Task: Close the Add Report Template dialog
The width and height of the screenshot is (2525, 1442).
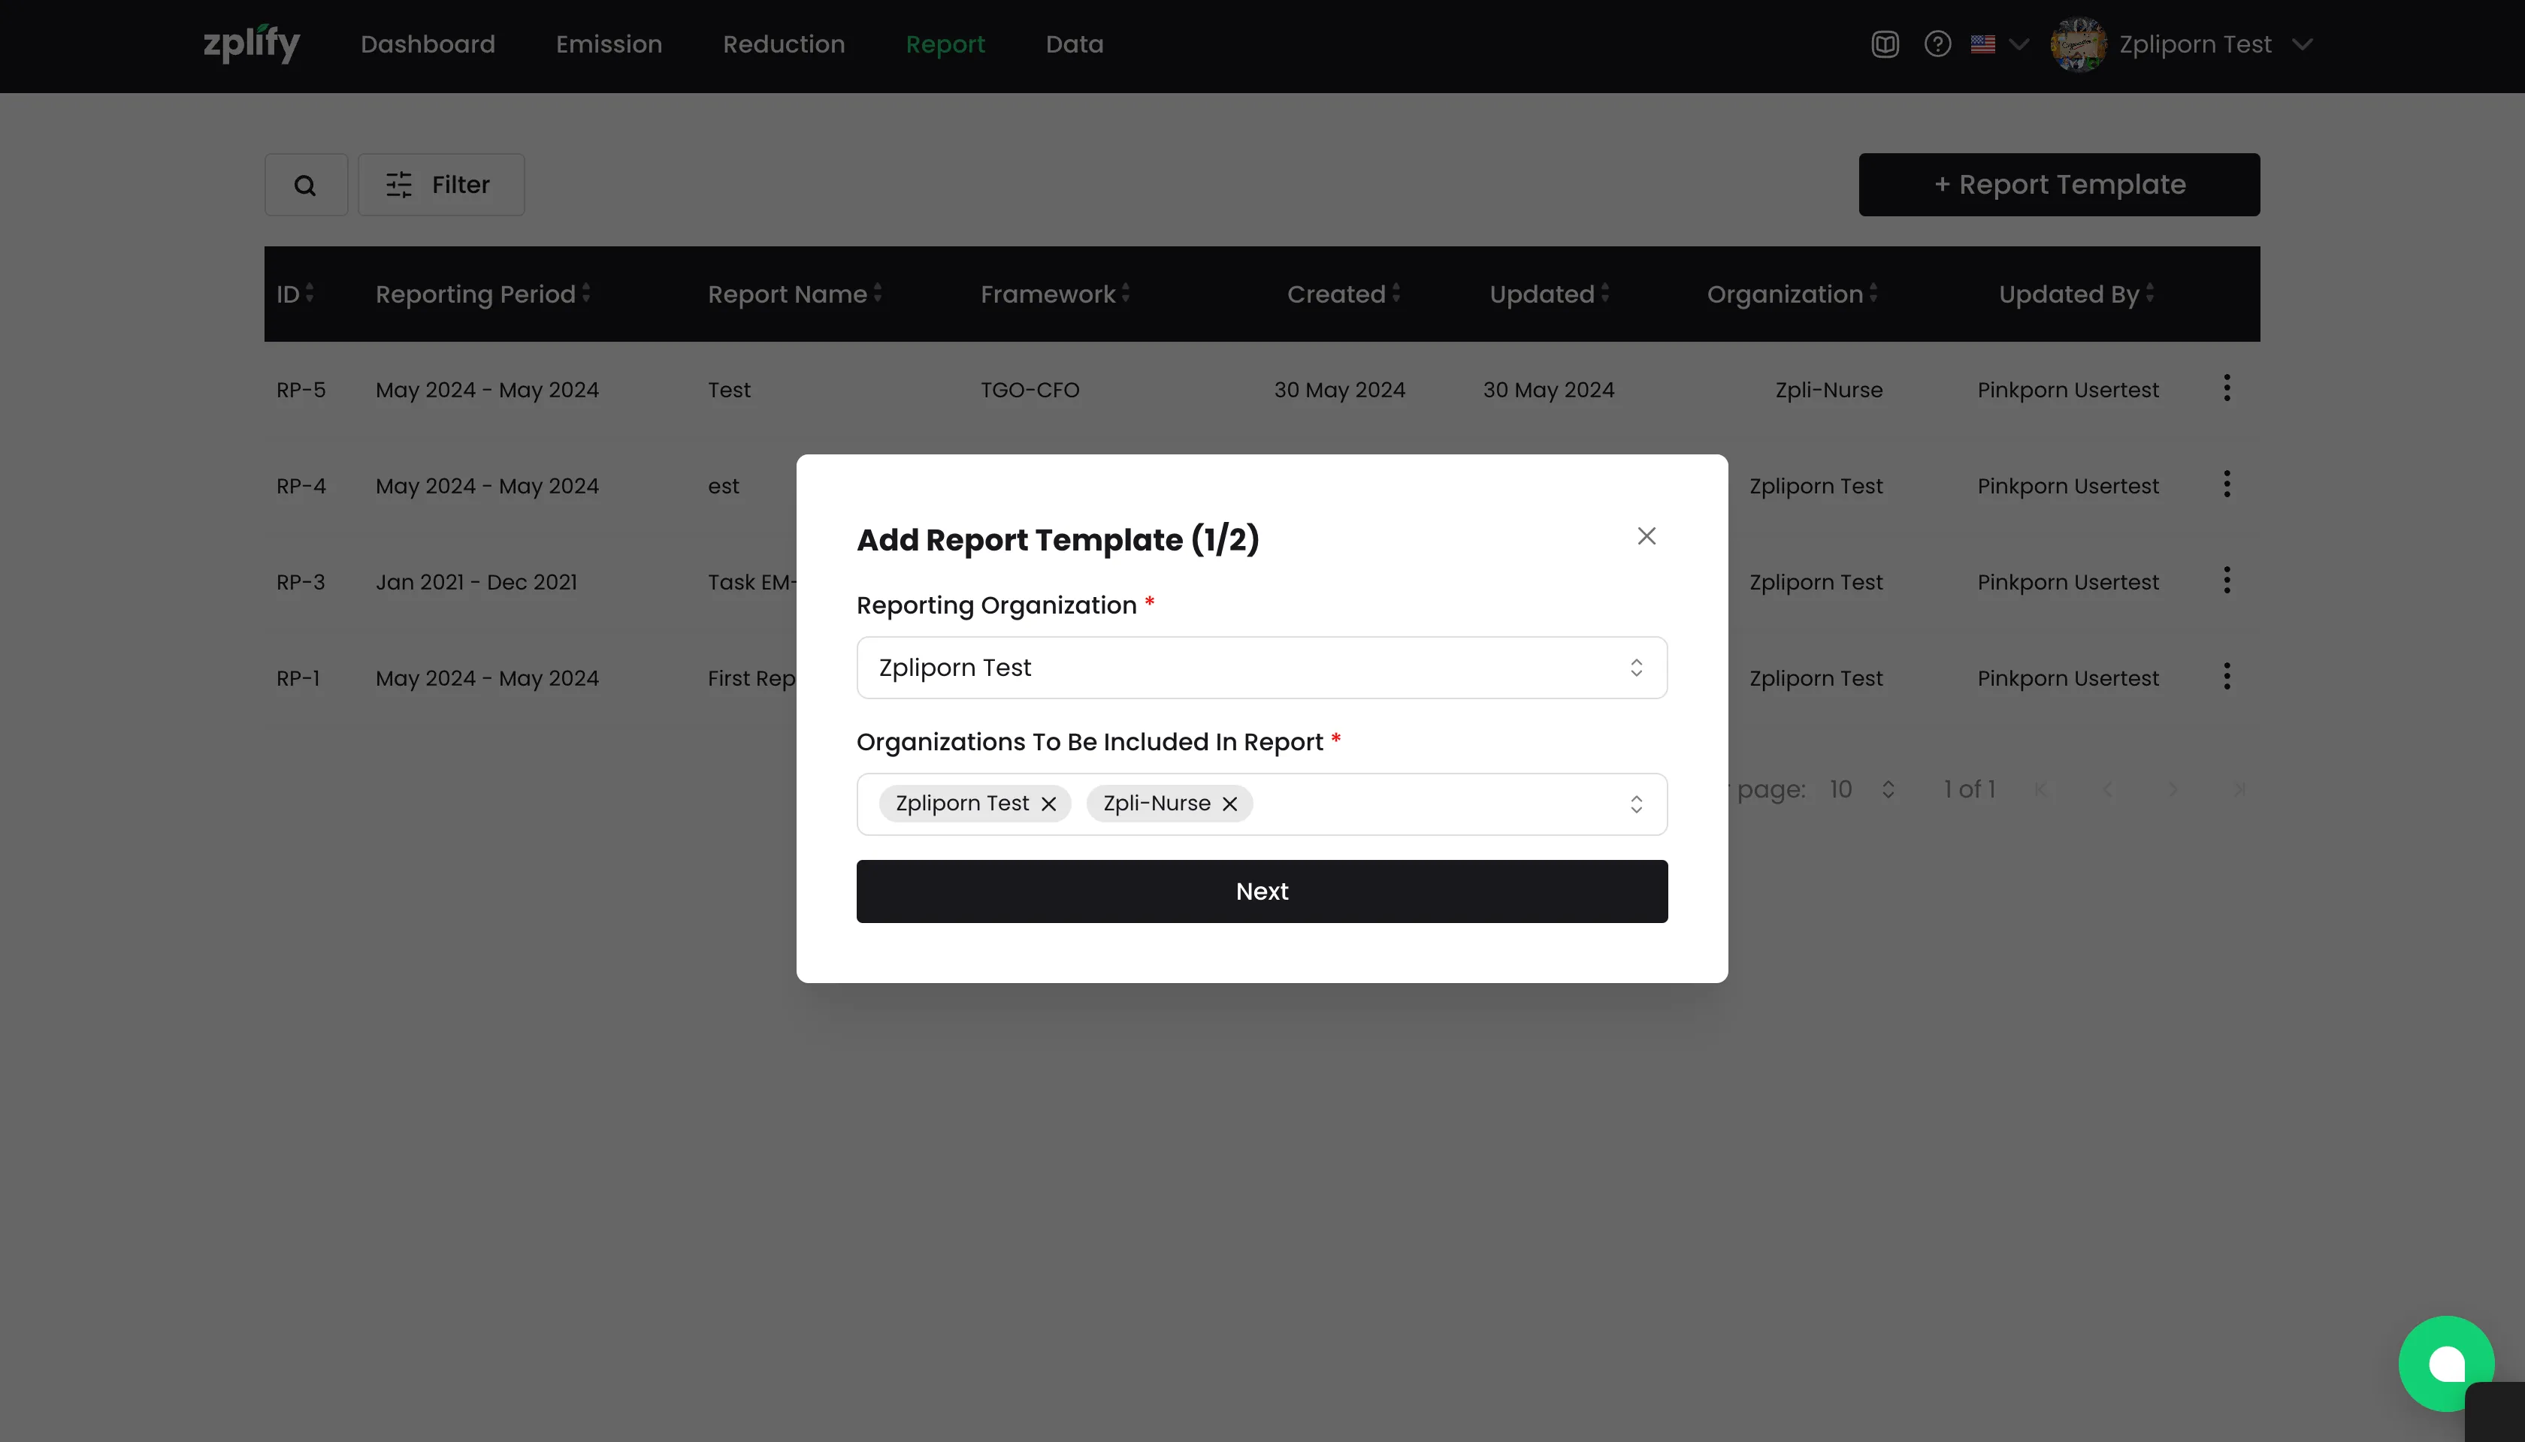Action: [x=1646, y=535]
